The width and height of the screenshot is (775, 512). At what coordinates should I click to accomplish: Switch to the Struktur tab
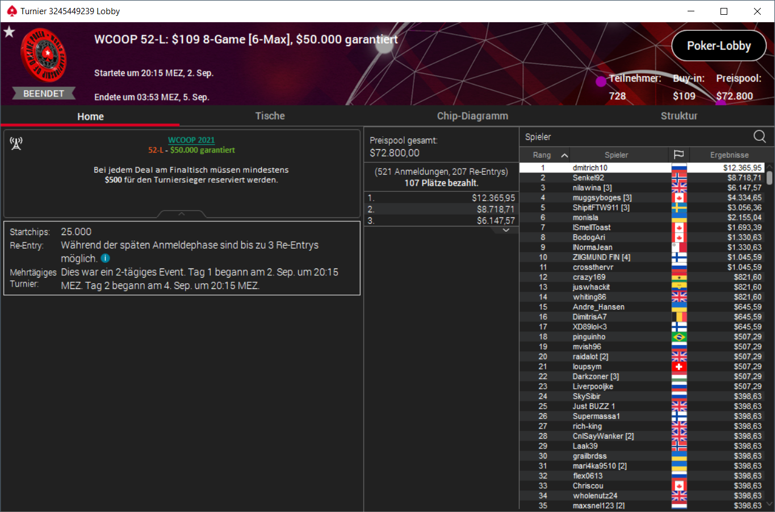click(678, 116)
